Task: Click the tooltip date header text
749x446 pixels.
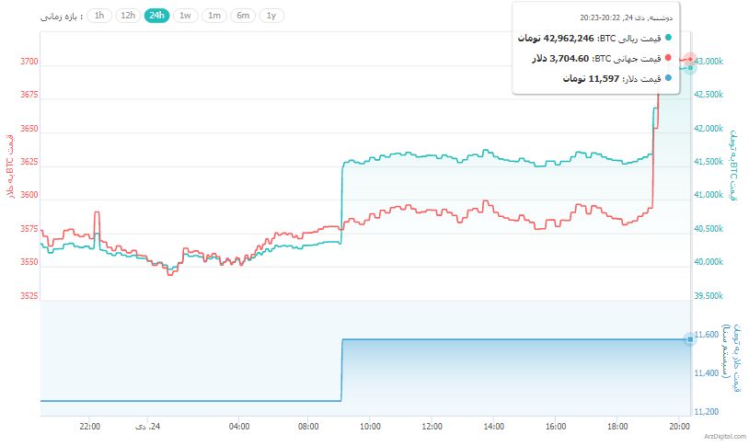Action: coord(626,17)
